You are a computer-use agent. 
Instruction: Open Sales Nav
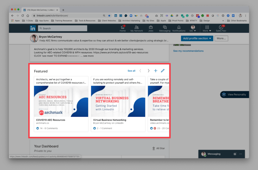click(221, 28)
